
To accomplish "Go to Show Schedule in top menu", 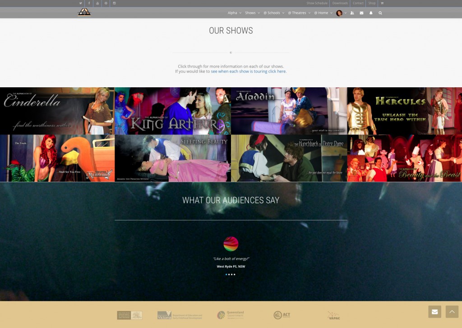I will coord(317,3).
